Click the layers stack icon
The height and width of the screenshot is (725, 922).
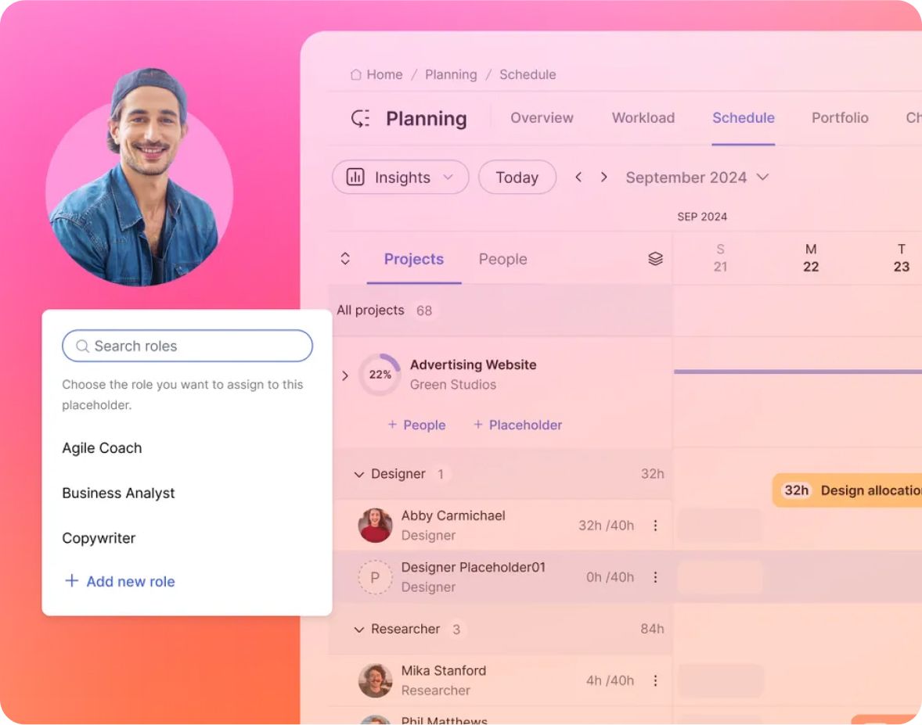pyautogui.click(x=655, y=259)
